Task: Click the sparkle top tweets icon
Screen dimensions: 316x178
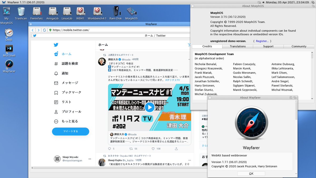Action: [189, 45]
